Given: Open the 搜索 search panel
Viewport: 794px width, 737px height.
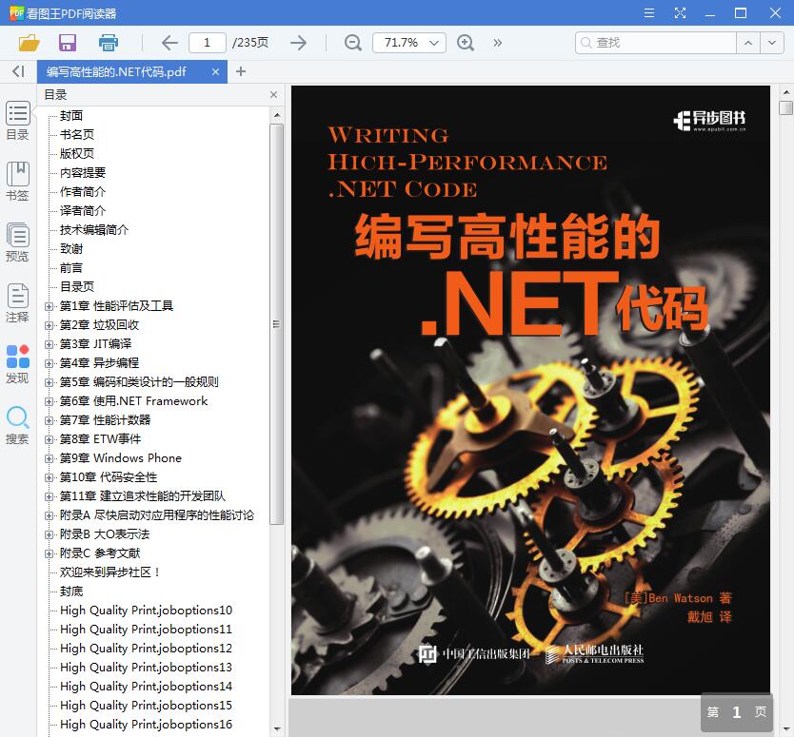Looking at the screenshot, I should pyautogui.click(x=18, y=425).
